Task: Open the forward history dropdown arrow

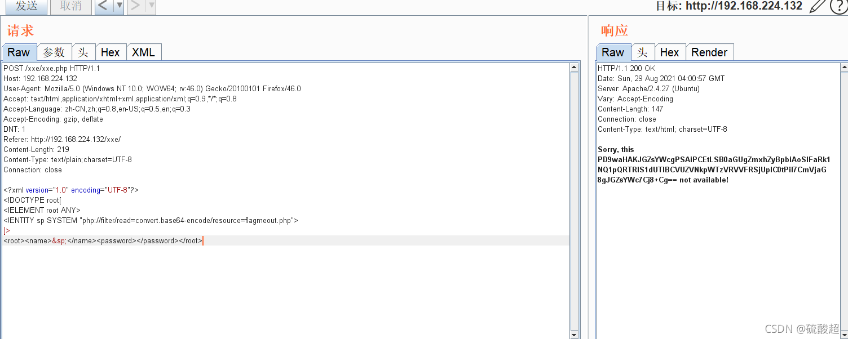Action: 151,6
